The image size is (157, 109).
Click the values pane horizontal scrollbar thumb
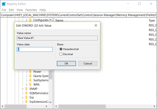(82, 106)
